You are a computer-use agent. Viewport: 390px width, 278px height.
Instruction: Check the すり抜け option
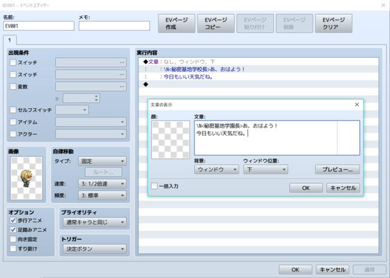coord(13,248)
